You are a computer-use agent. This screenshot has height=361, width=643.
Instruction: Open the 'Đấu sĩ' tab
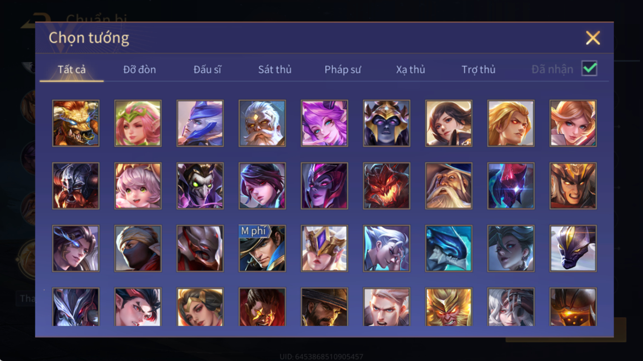point(207,69)
